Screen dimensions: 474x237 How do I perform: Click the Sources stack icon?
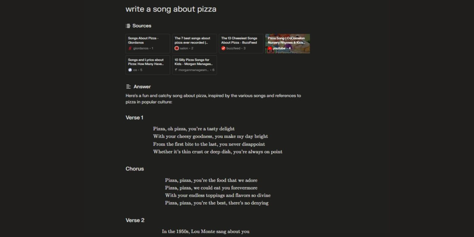coord(128,26)
